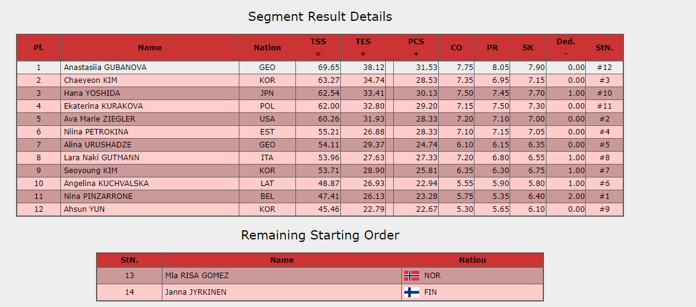Click the Norway flag icon
The image size is (696, 307).
pyautogui.click(x=412, y=276)
